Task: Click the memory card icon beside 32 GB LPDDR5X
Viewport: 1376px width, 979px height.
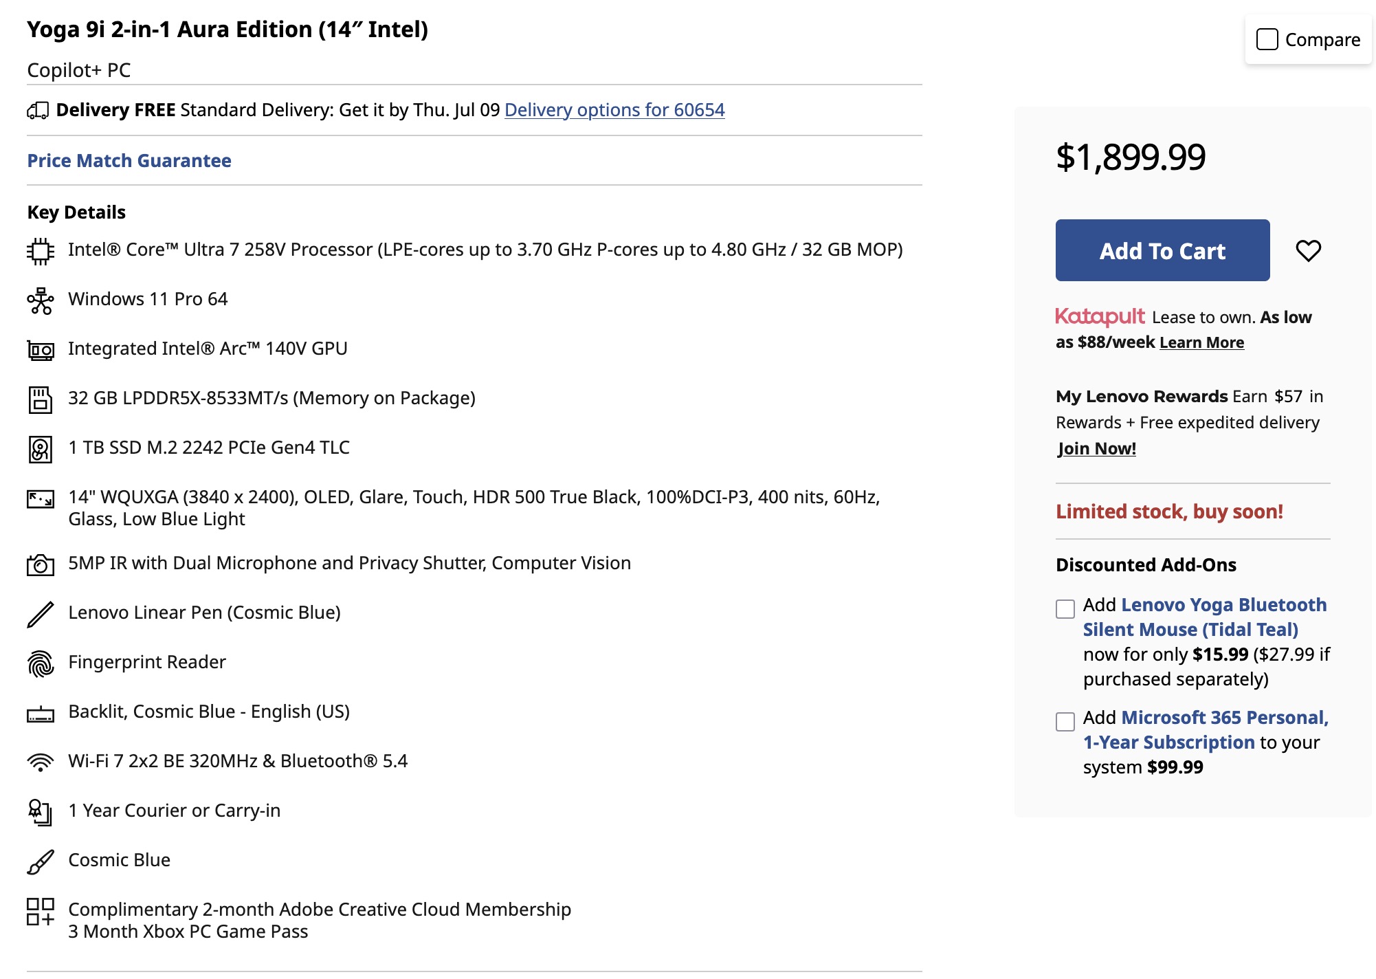Action: [x=41, y=399]
